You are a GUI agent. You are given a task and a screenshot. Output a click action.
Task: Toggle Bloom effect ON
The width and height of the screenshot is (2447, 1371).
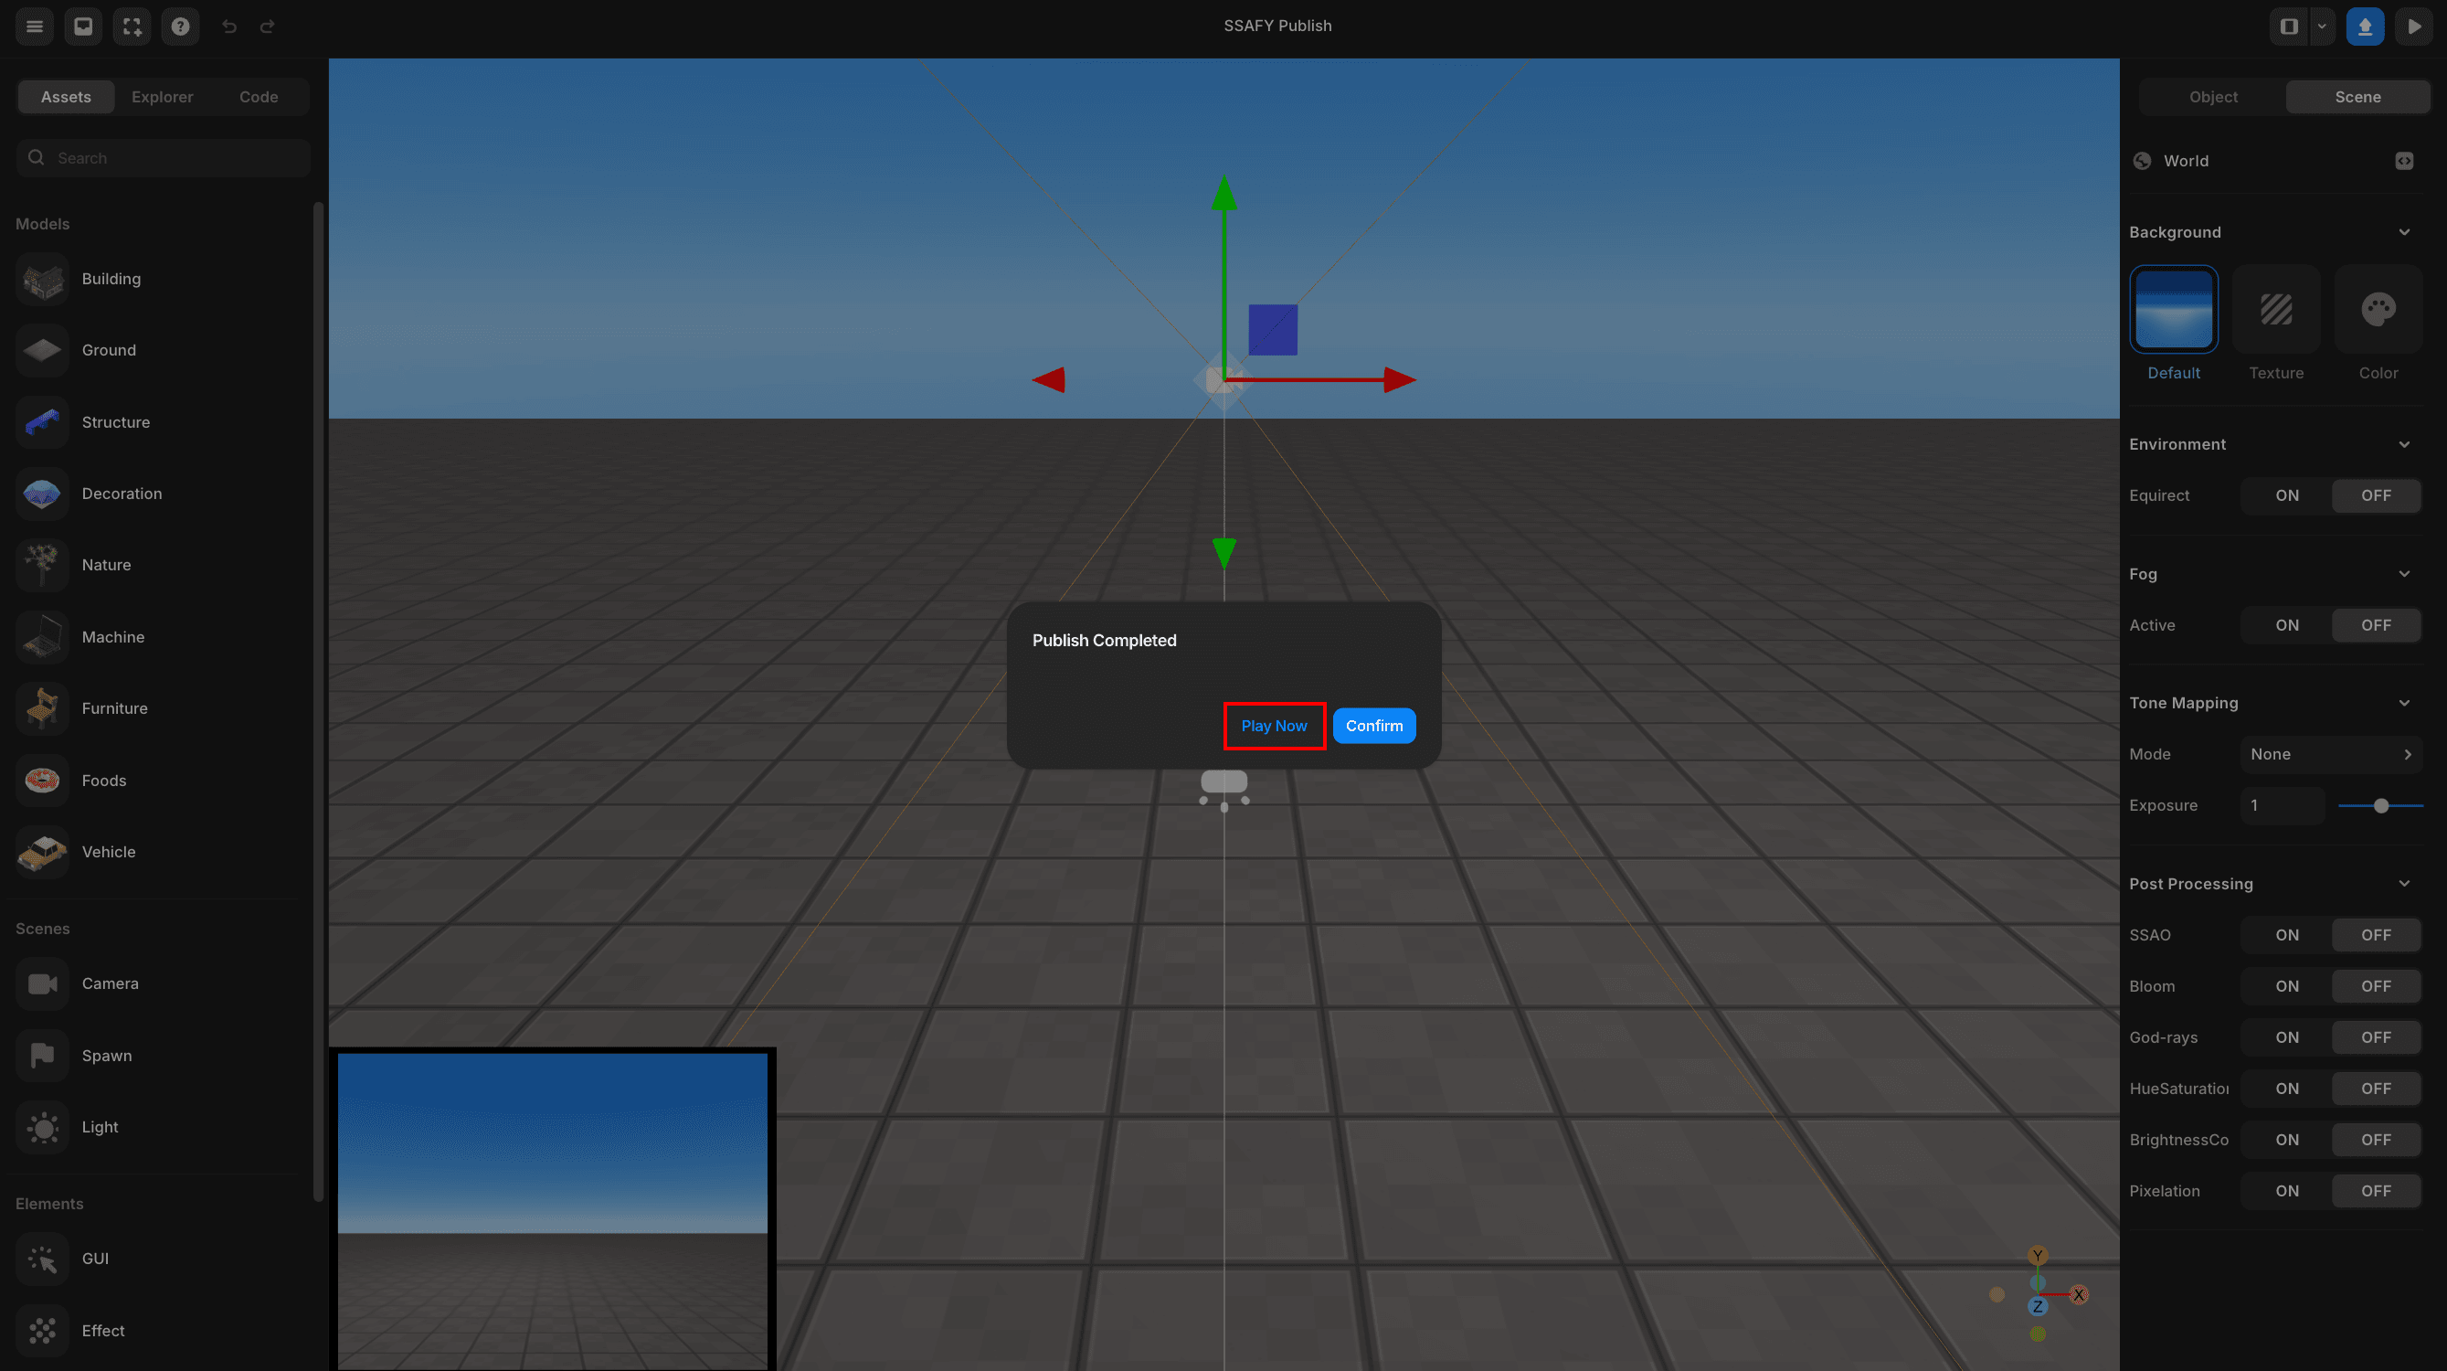click(2287, 986)
